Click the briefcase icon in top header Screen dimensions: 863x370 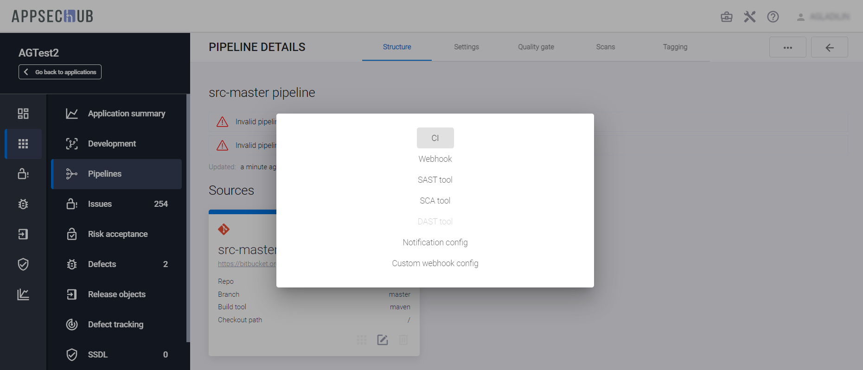pyautogui.click(x=726, y=17)
